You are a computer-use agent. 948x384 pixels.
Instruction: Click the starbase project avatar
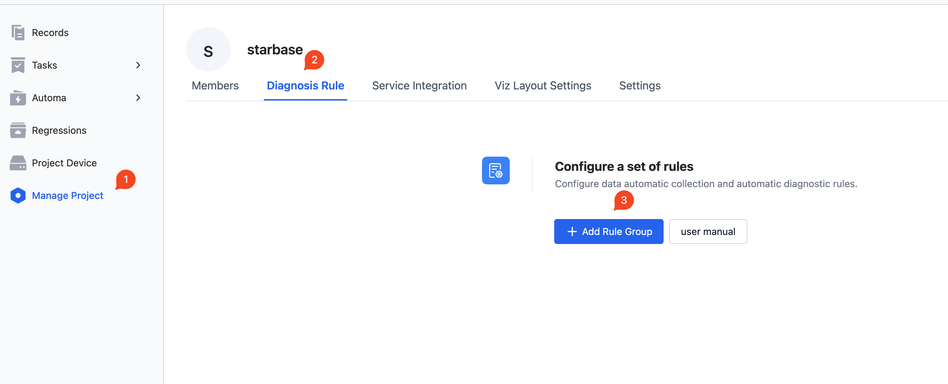click(208, 50)
